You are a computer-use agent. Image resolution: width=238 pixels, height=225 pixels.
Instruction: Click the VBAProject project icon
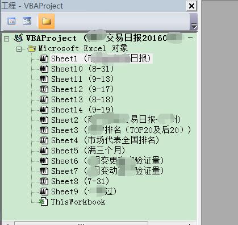(x=19, y=38)
